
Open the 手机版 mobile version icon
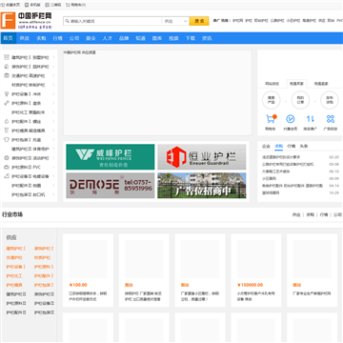click(x=27, y=5)
